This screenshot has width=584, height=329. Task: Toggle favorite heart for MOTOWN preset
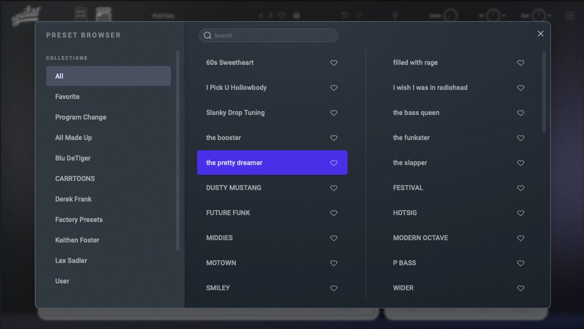point(334,264)
